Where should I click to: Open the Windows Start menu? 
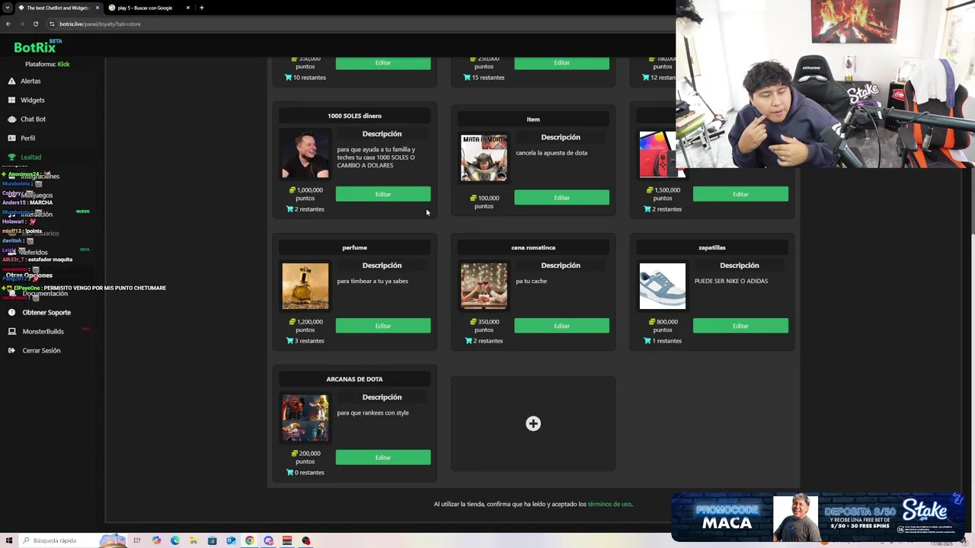pyautogui.click(x=9, y=540)
